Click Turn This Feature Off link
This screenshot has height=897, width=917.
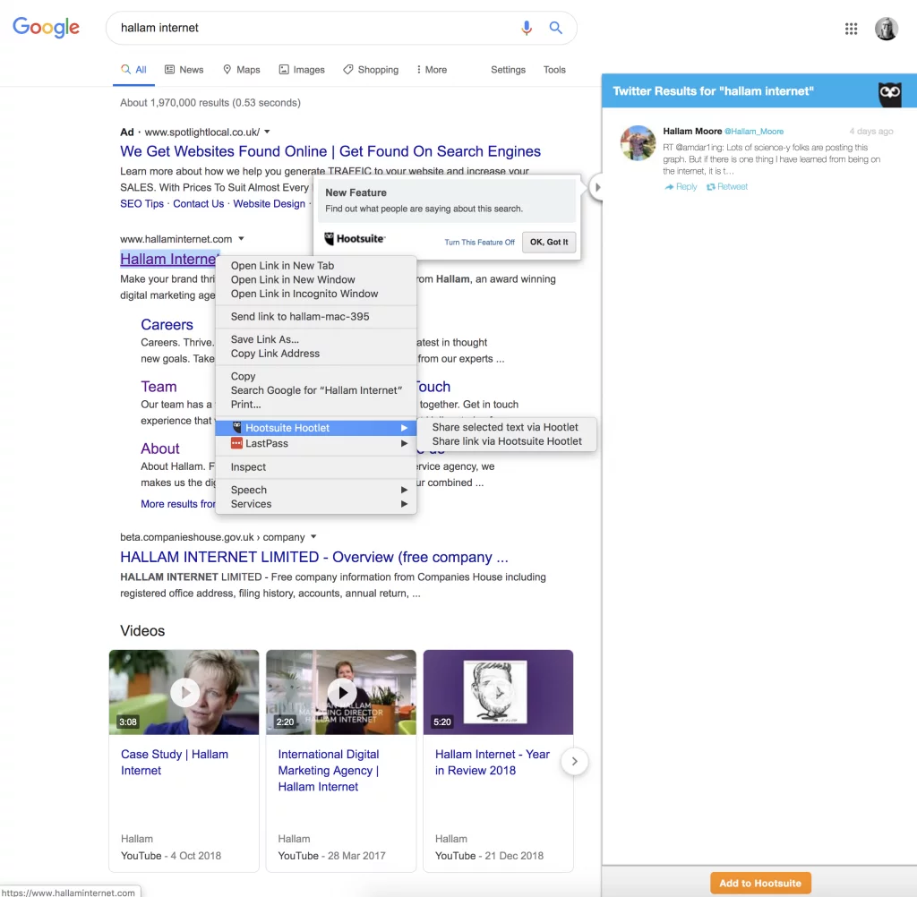coord(480,242)
